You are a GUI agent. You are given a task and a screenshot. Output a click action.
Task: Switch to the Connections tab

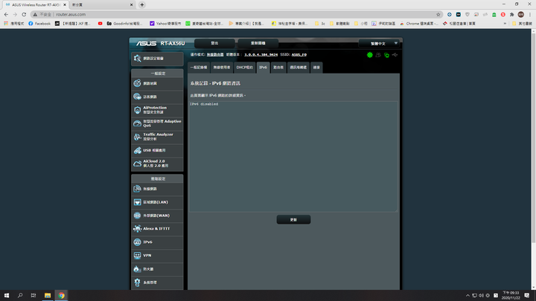(316, 68)
